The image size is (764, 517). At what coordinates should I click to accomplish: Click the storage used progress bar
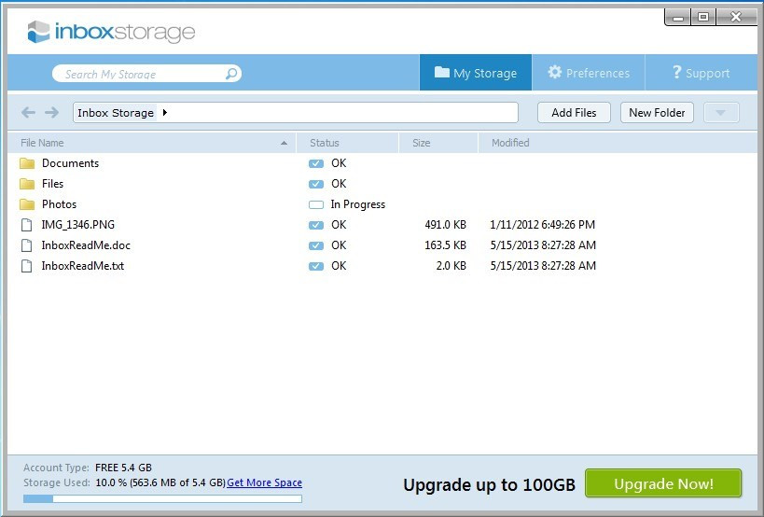(x=162, y=498)
